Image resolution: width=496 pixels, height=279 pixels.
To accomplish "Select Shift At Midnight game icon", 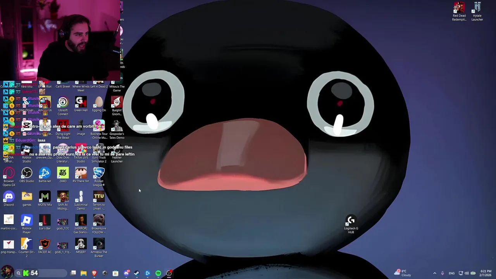I will click(63, 201).
